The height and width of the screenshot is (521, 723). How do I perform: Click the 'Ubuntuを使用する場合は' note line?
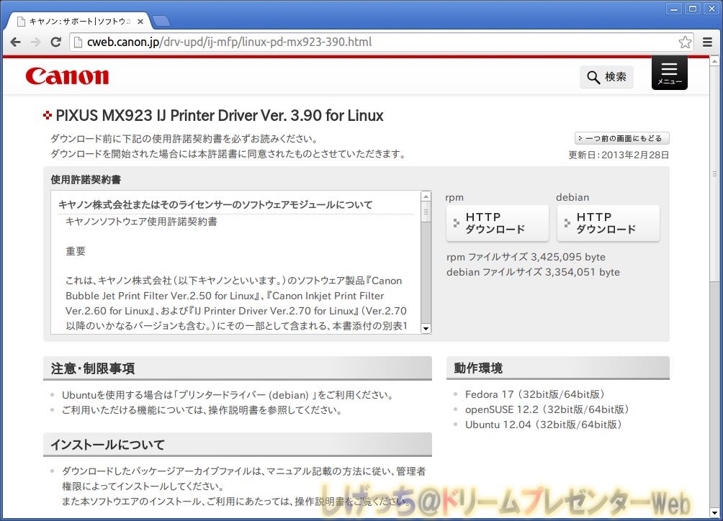pyautogui.click(x=228, y=395)
